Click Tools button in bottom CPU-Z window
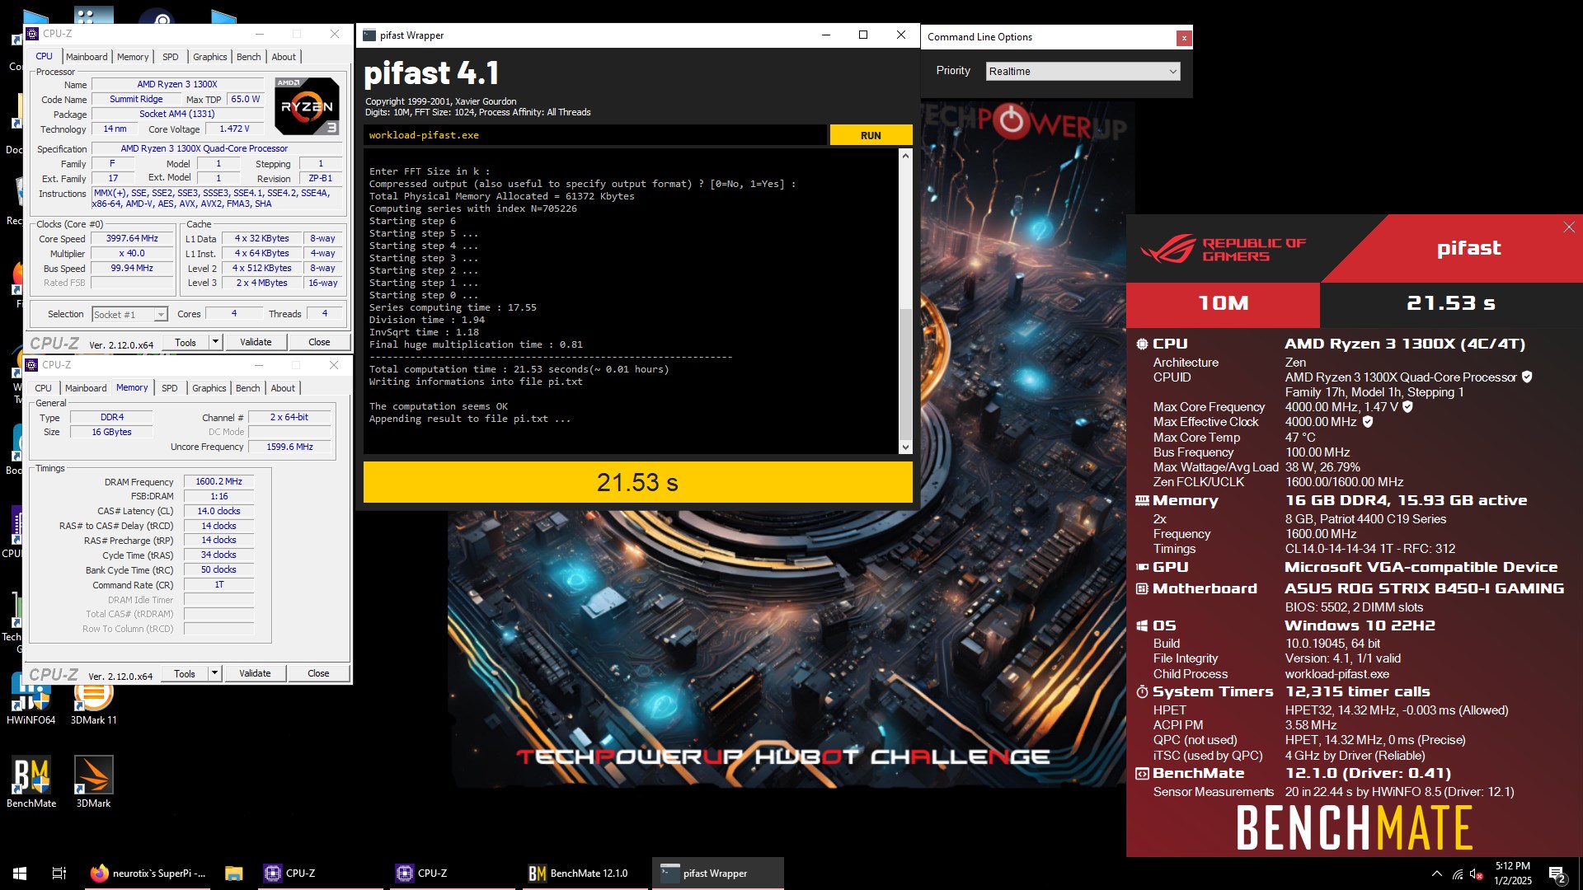1583x890 pixels. (x=185, y=673)
